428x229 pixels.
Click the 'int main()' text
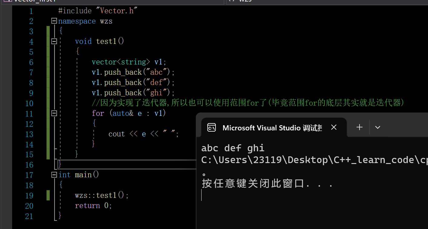point(79,175)
